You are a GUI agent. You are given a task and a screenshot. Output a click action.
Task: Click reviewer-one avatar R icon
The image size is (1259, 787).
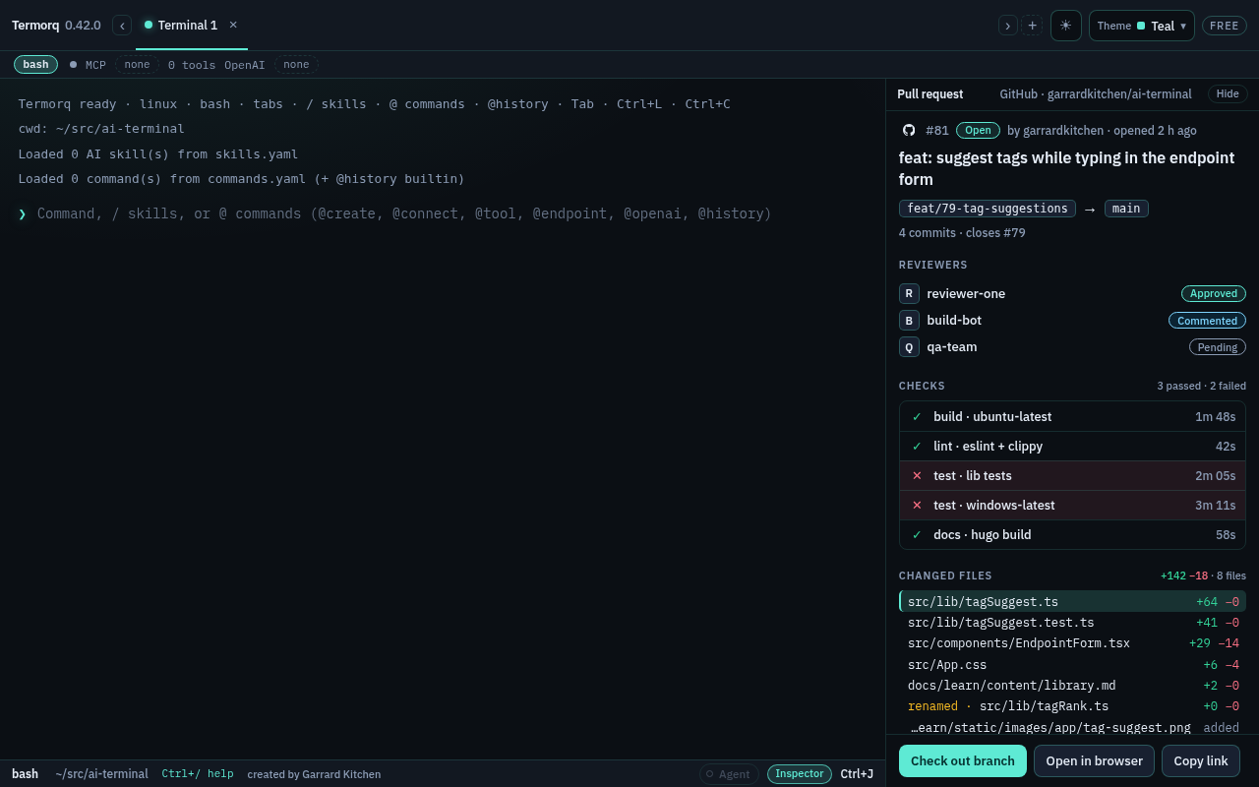[x=909, y=293]
